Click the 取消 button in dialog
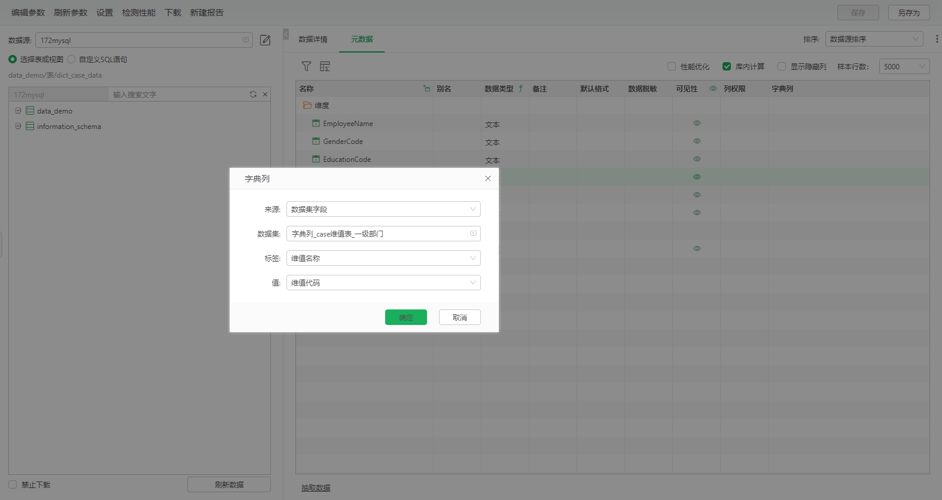Screen dimensions: 942x500 click(459, 317)
